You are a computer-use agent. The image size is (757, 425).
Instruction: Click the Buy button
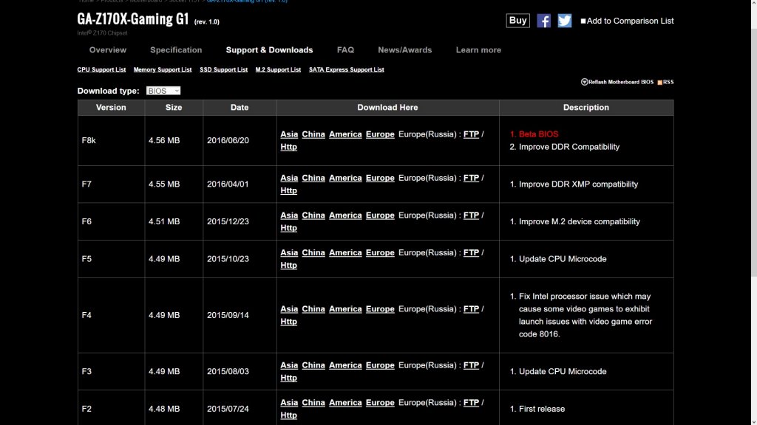tap(517, 20)
